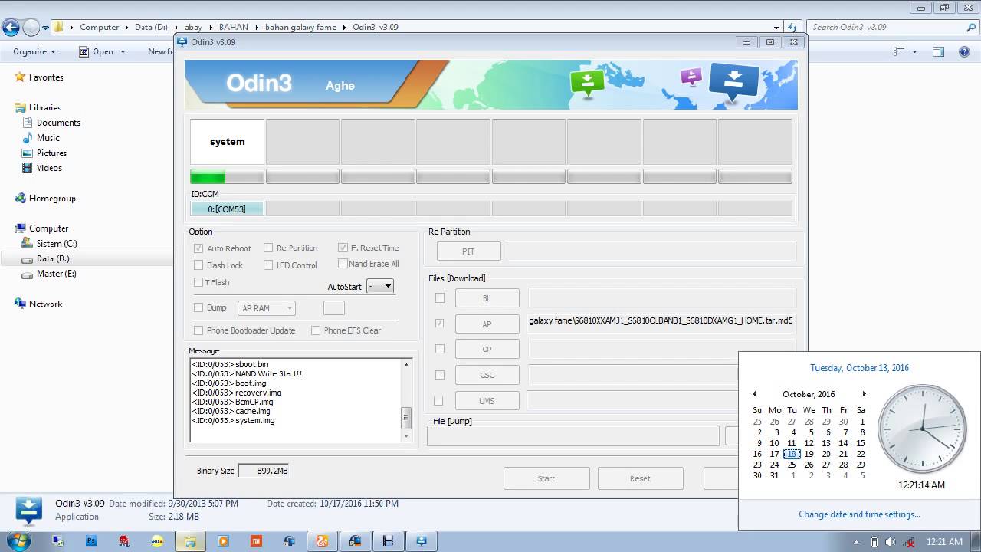Switch to Odin3 via its taskbar icon
Viewport: 981px width, 552px height.
click(x=421, y=541)
